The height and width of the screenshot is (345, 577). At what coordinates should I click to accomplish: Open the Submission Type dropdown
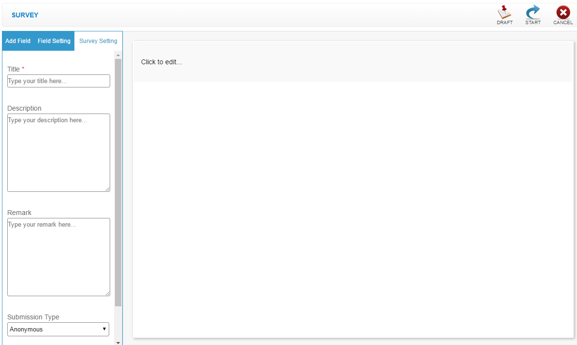point(58,329)
